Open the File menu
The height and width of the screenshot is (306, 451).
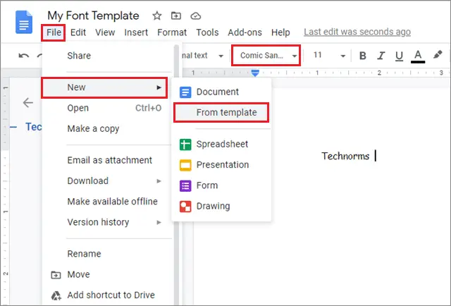pyautogui.click(x=54, y=32)
